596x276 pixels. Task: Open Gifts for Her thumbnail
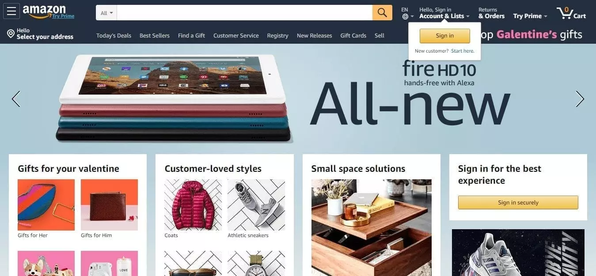click(46, 205)
